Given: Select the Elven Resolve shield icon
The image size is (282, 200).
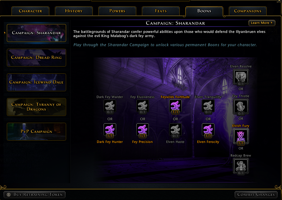Looking at the screenshot, I should point(241,77).
